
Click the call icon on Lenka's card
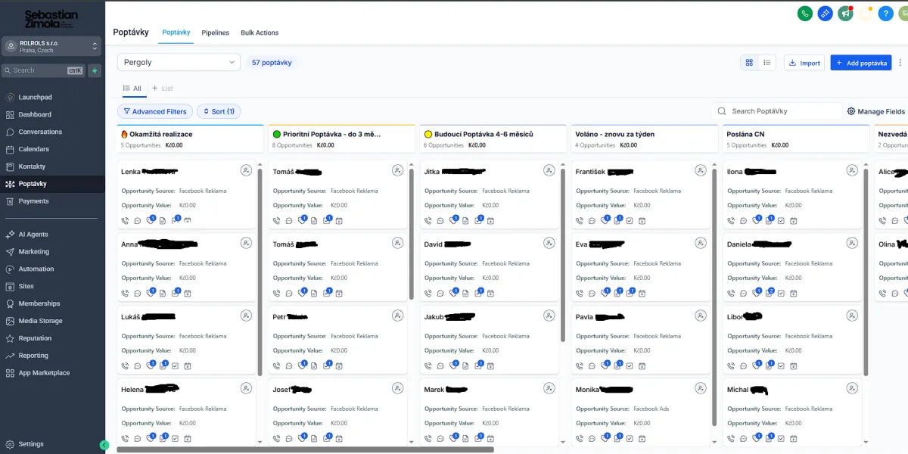tap(125, 220)
